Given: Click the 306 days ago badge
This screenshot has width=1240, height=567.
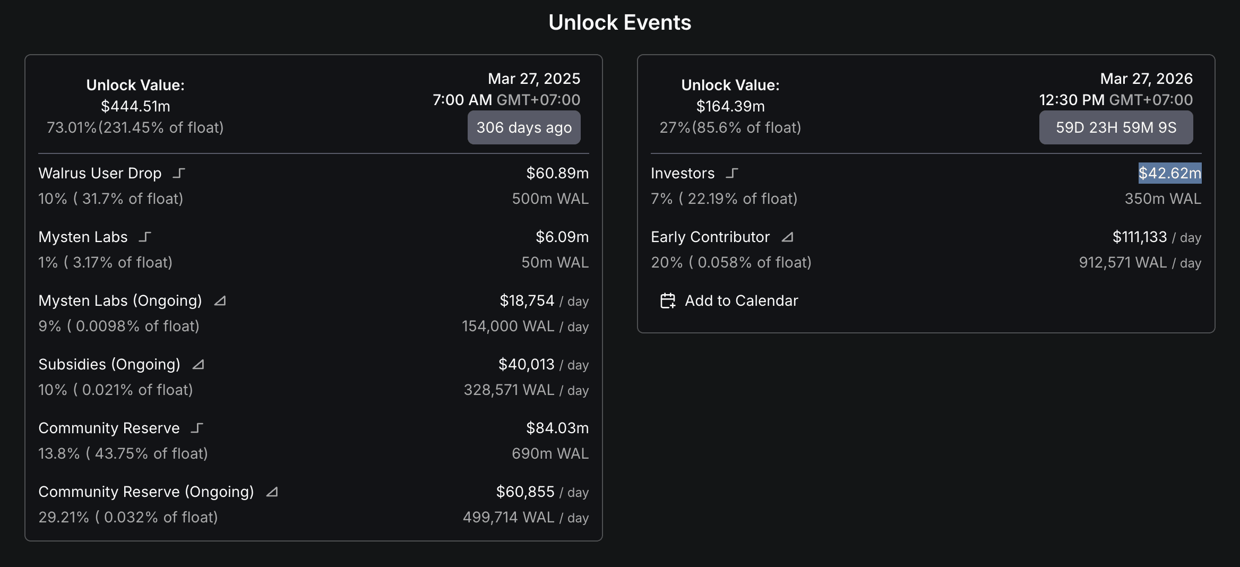Looking at the screenshot, I should point(523,127).
